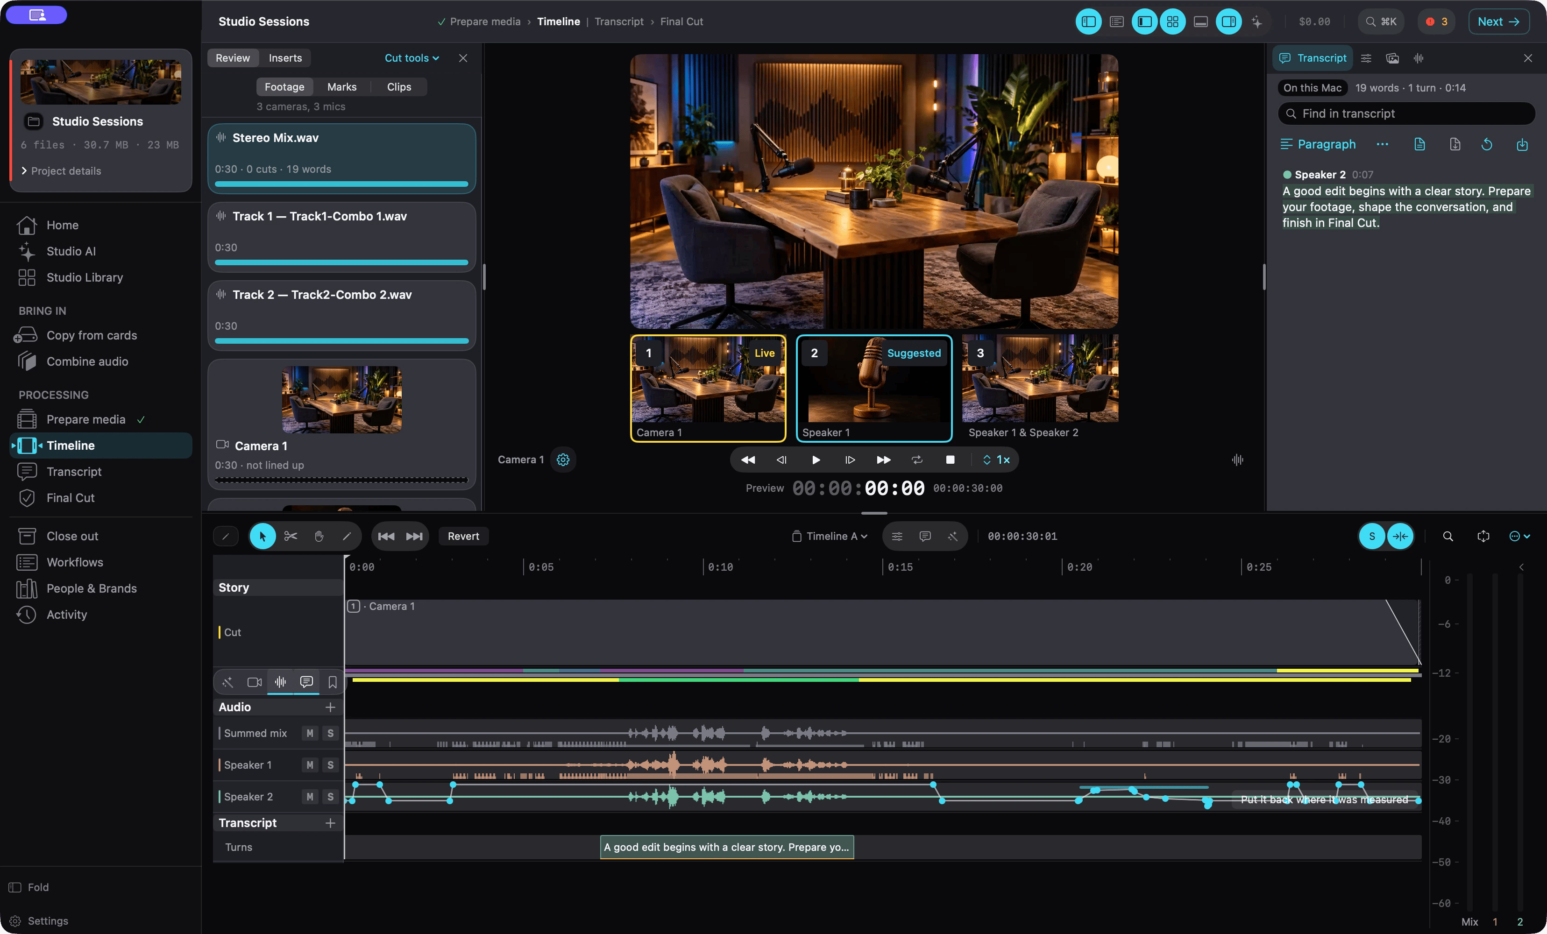Click the timeline zoom magnifier icon
Viewport: 1547px width, 934px height.
click(x=1448, y=536)
